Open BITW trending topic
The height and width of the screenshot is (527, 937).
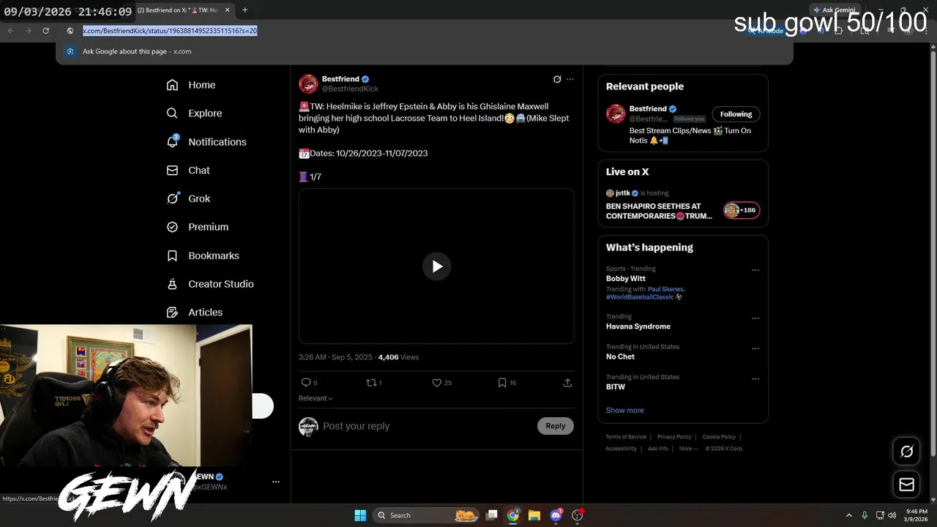[x=615, y=386]
